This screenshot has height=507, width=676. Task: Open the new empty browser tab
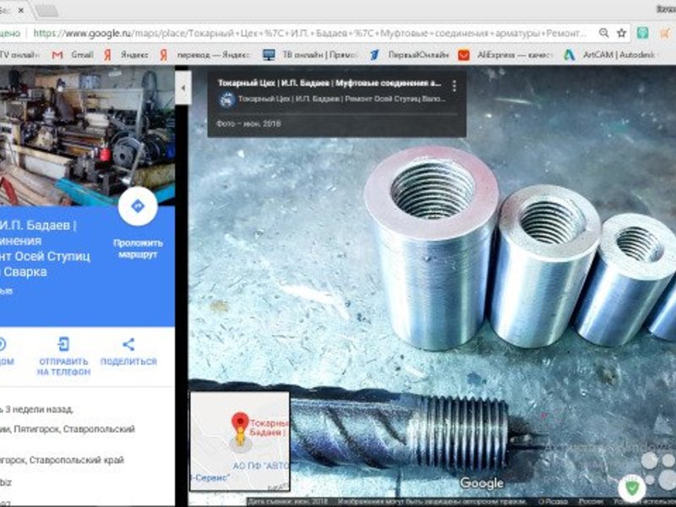pyautogui.click(x=46, y=10)
